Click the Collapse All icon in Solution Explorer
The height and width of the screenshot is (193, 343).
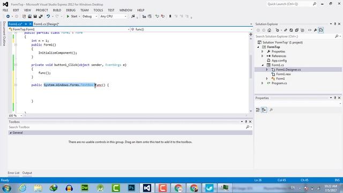pos(297,30)
